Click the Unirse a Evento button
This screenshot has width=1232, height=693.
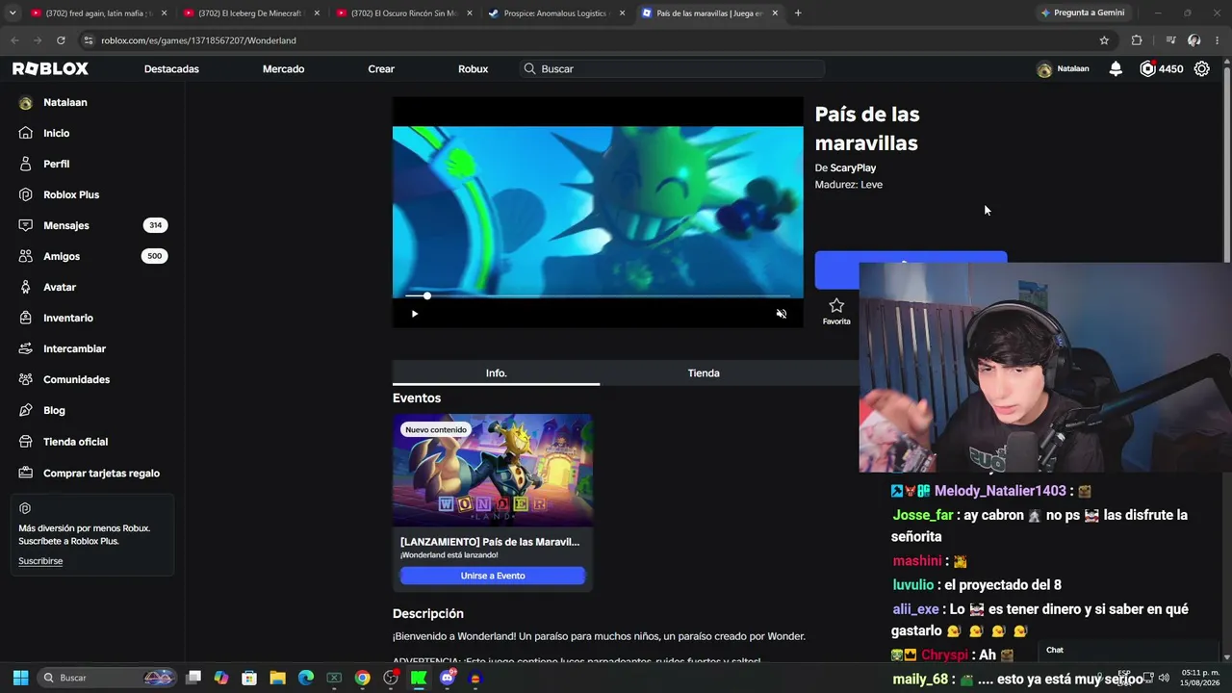tap(493, 576)
